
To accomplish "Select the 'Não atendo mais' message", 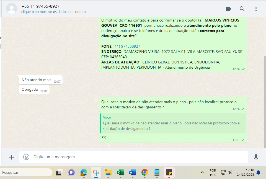I will (x=41, y=80).
